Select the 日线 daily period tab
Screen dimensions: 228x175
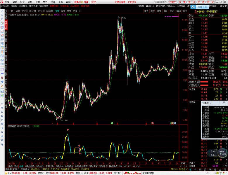(57, 11)
